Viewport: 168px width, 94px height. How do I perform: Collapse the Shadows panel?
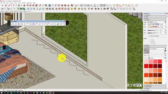[155, 20]
